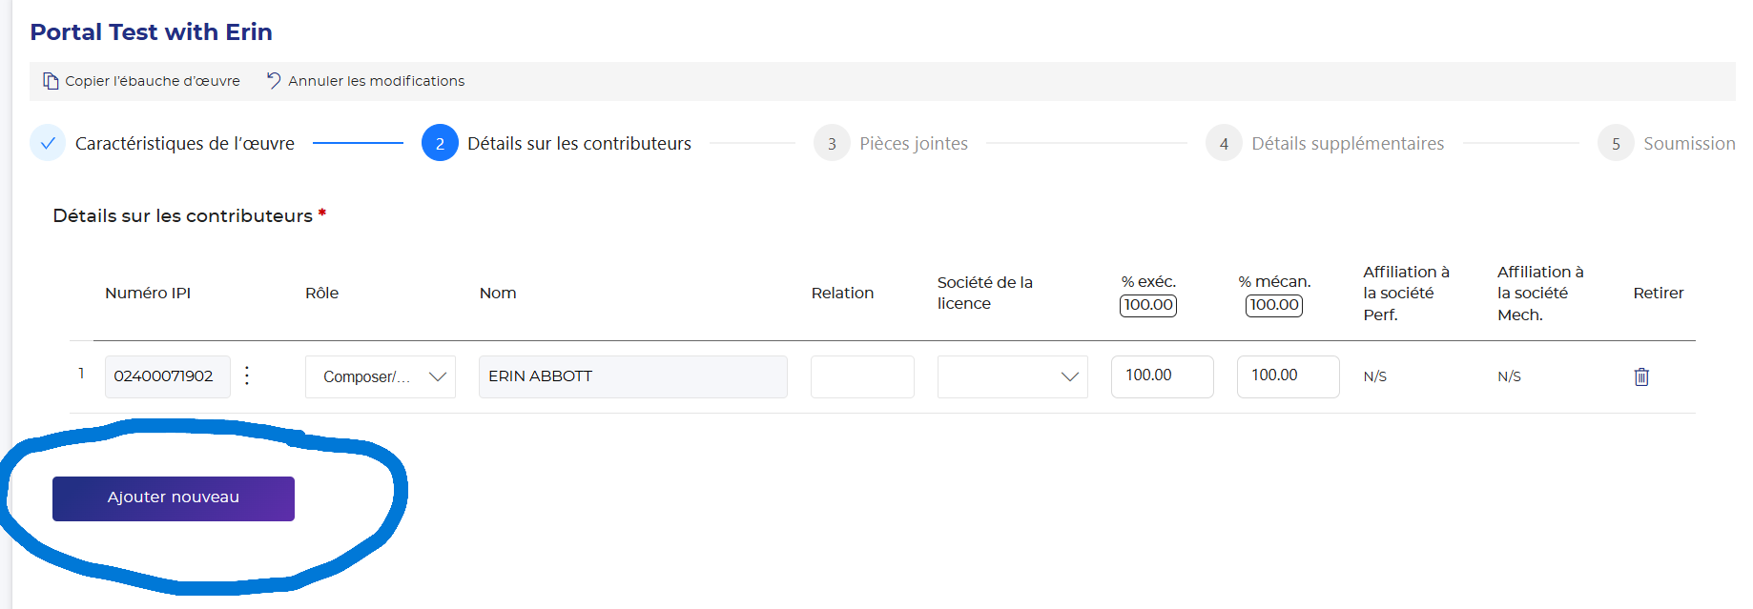Screen dimensions: 1753x609
Task: Open the three-dot menu next to IPI number
Action: 247,376
